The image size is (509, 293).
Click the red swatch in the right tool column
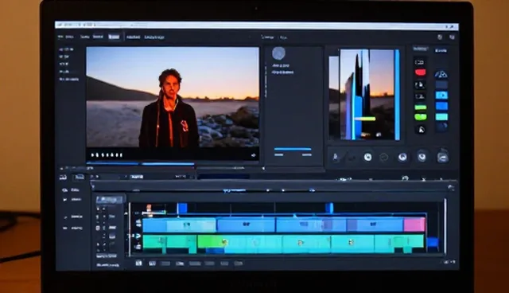(421, 72)
